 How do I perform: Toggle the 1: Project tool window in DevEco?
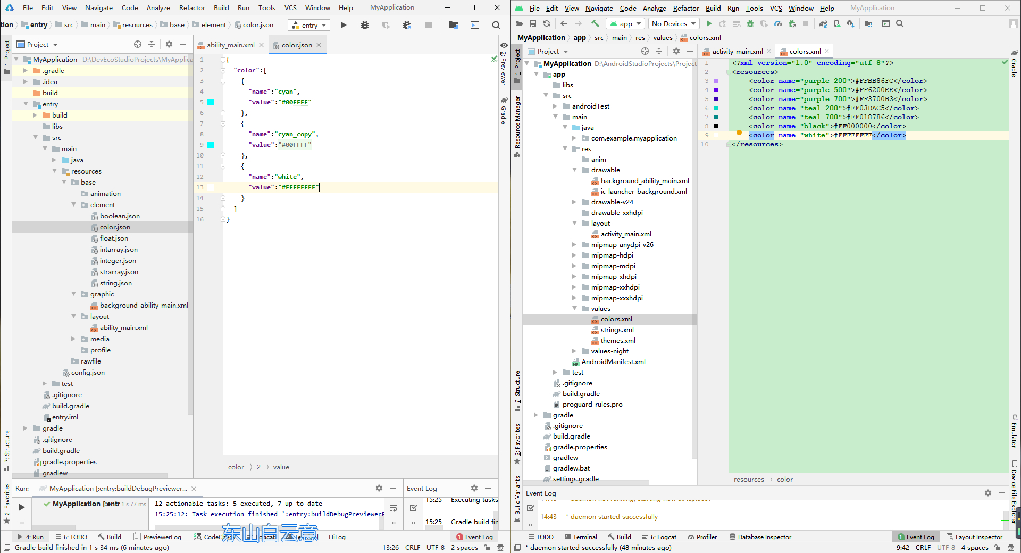[6, 59]
